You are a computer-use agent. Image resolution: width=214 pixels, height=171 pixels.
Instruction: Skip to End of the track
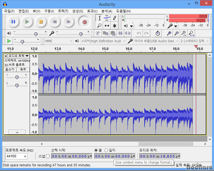pos(68,22)
